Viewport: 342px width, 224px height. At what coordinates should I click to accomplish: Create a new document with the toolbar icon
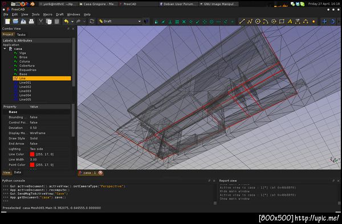(x=7, y=21)
